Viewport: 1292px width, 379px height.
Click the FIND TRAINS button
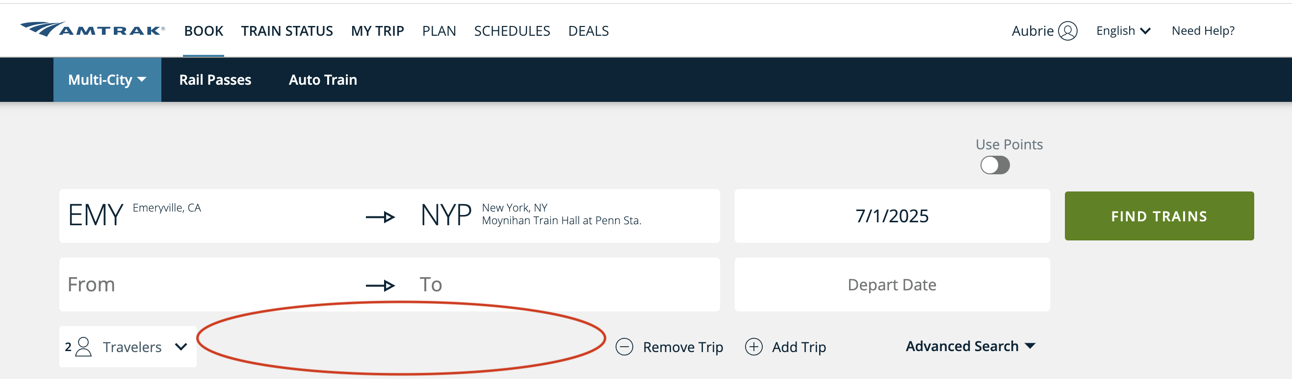[1159, 216]
